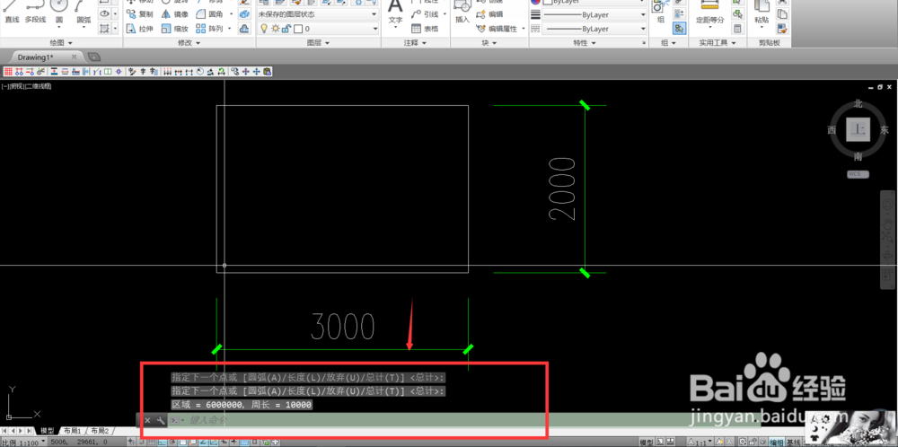Viewport: 898px width, 447px height.
Task: Expand the 块 panel
Action: point(489,43)
